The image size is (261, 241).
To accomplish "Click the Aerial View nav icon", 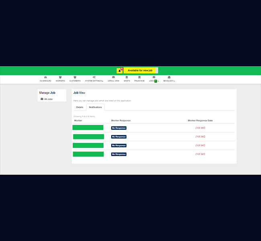I will click(114, 77).
